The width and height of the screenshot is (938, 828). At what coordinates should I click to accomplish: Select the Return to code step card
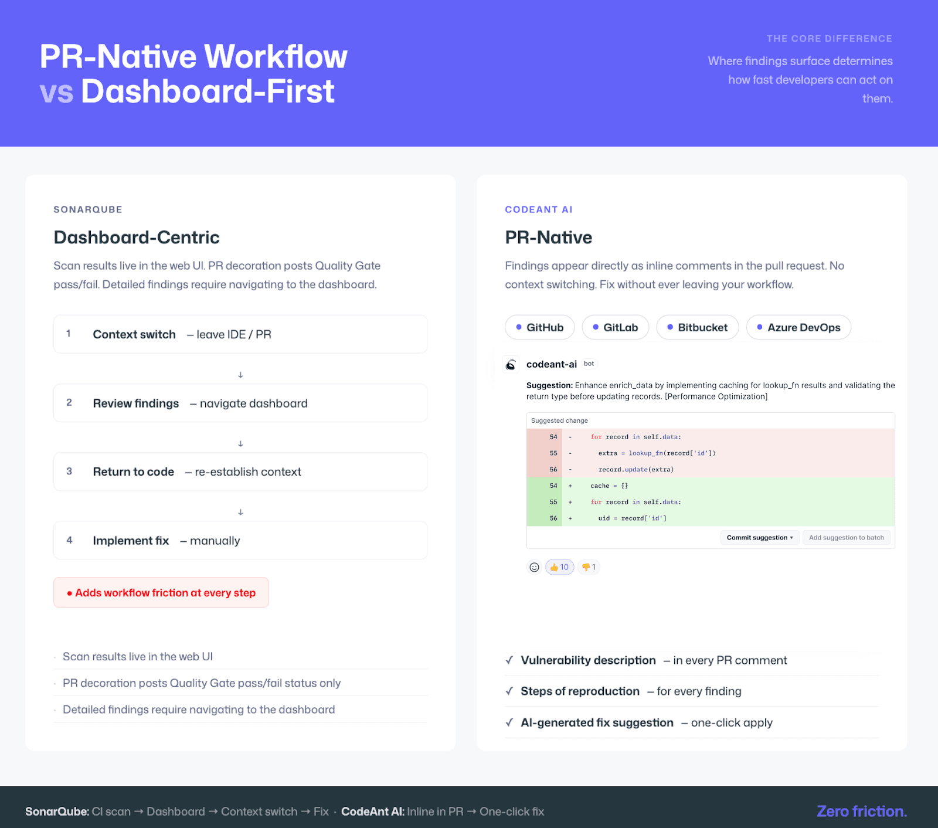(x=240, y=471)
